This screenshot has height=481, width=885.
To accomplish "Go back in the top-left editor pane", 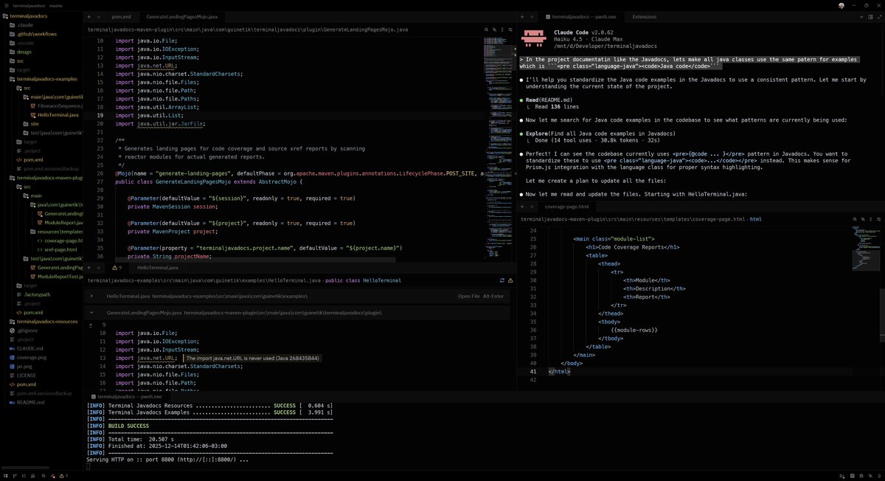I will [88, 15].
